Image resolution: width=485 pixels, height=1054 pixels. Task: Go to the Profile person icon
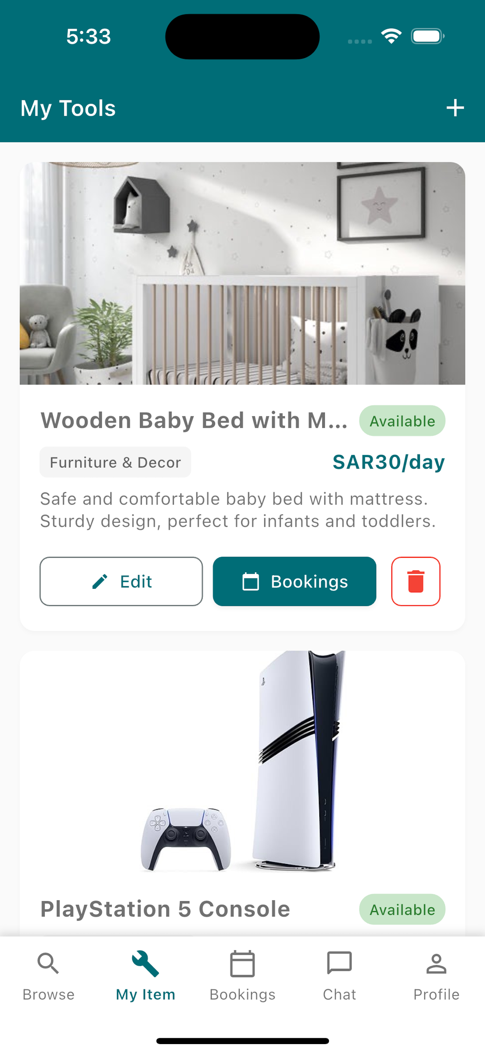[x=436, y=964]
